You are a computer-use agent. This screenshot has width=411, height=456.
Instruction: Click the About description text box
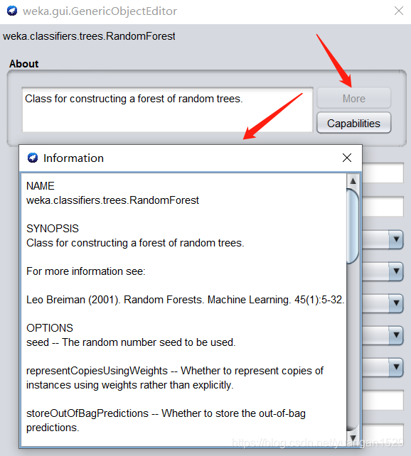167,110
